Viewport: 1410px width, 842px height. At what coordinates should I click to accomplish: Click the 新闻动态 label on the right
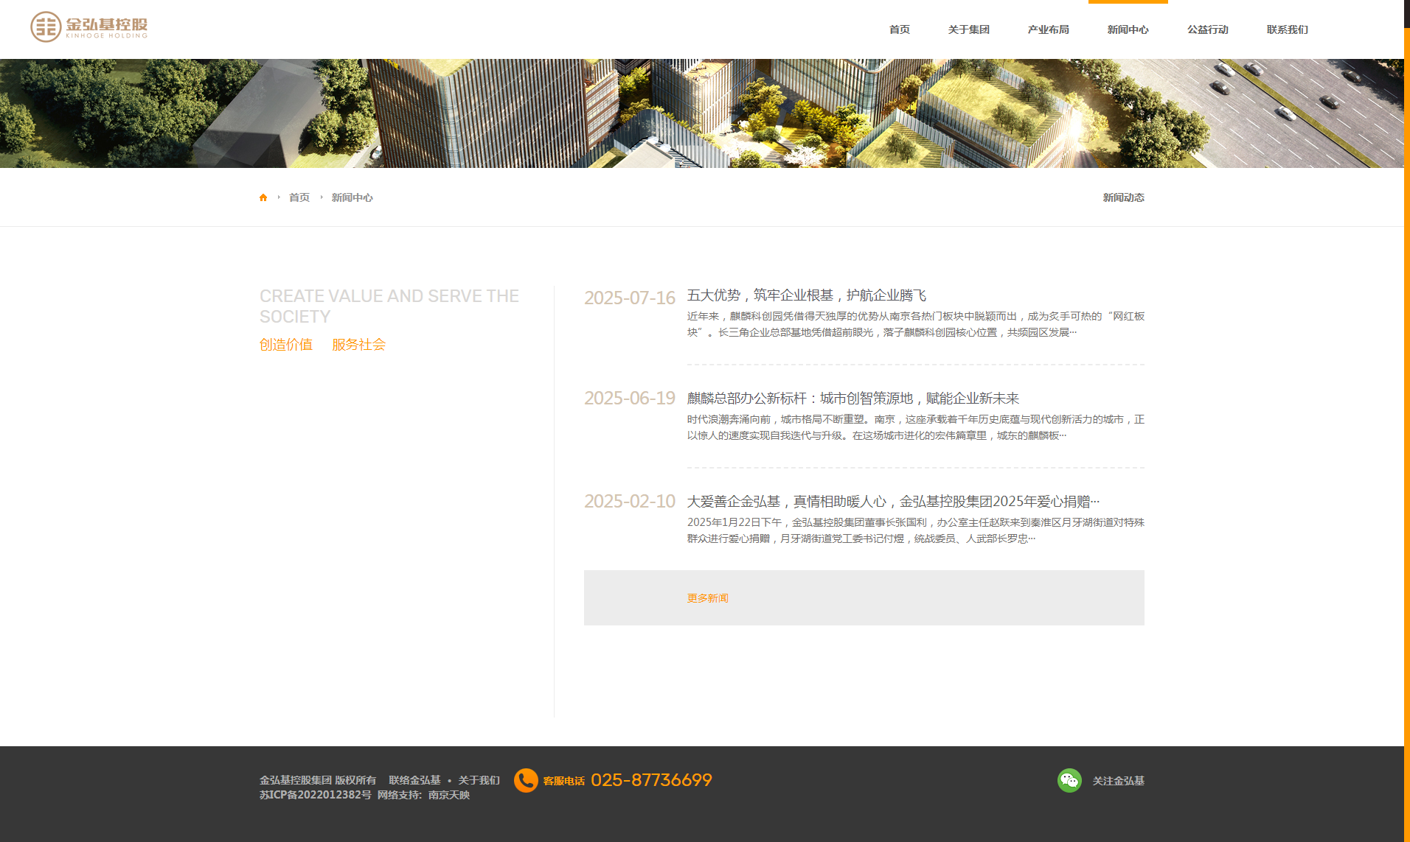[x=1122, y=197]
